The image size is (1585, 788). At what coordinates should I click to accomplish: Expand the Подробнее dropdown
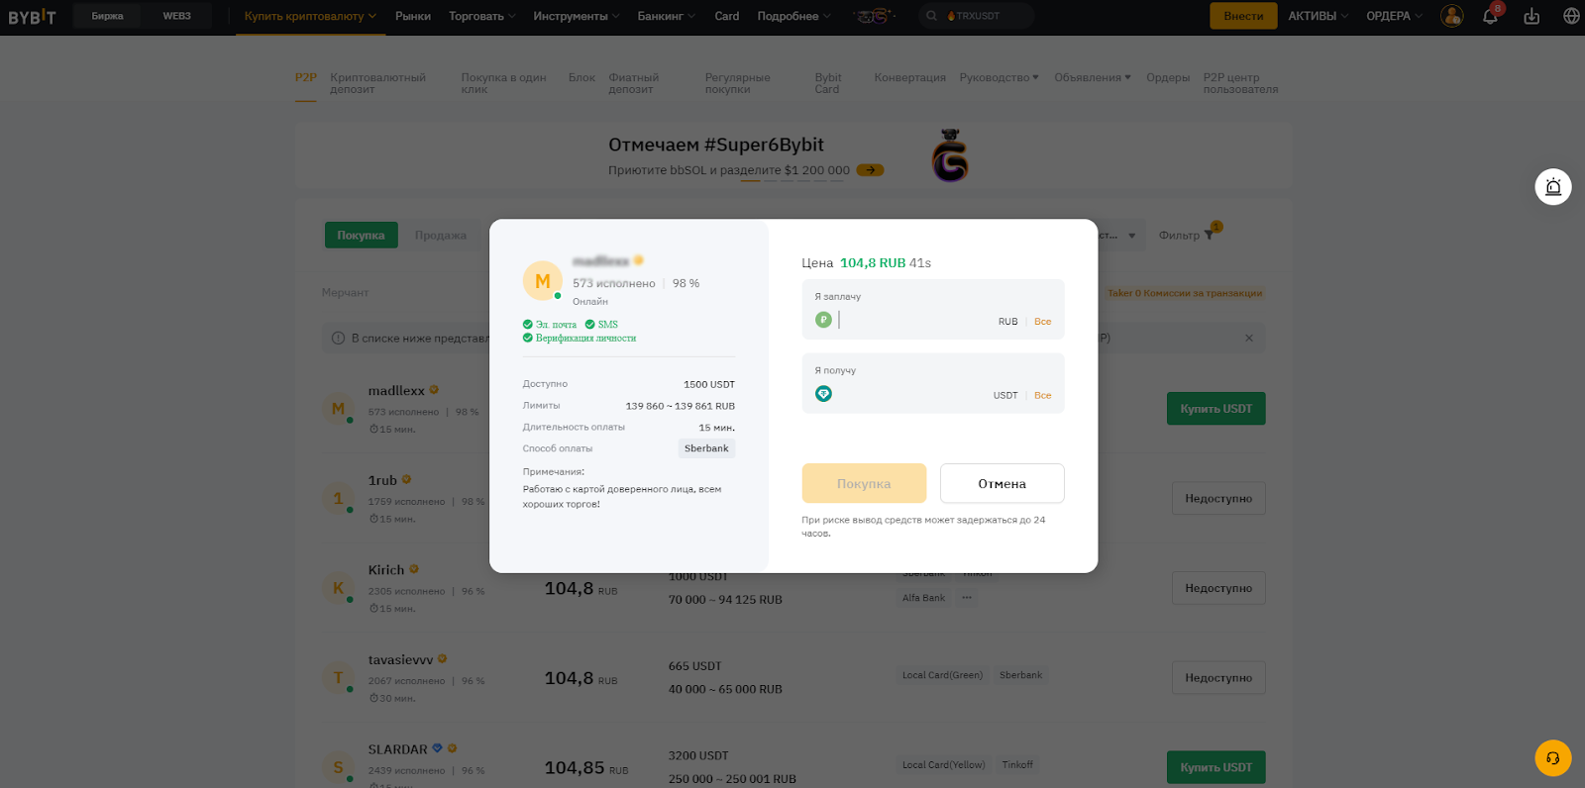point(794,16)
